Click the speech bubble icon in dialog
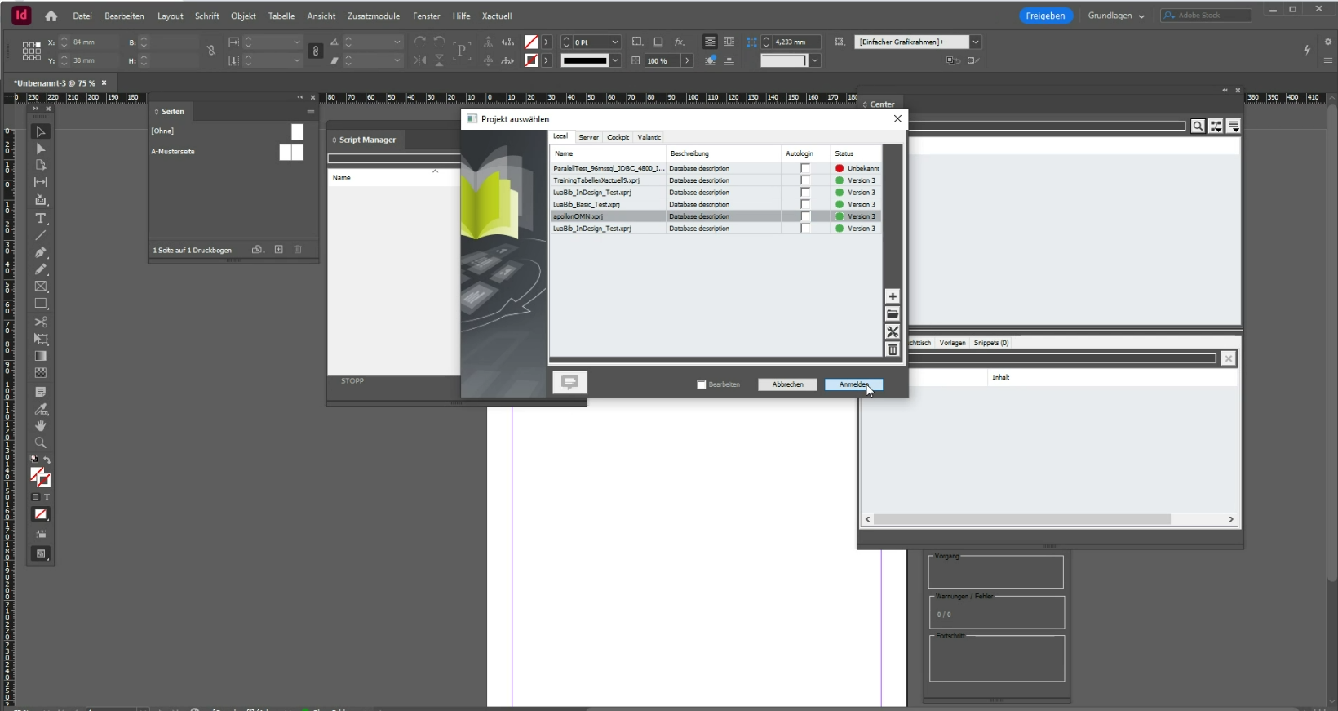This screenshot has height=711, width=1338. pos(569,382)
